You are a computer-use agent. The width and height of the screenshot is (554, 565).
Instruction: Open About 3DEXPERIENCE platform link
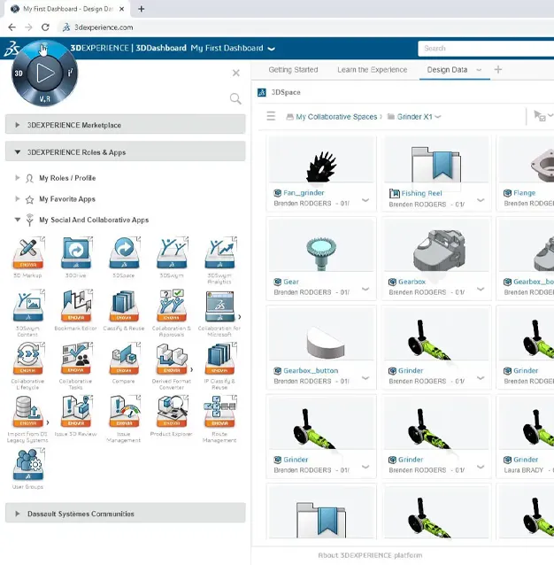point(370,555)
